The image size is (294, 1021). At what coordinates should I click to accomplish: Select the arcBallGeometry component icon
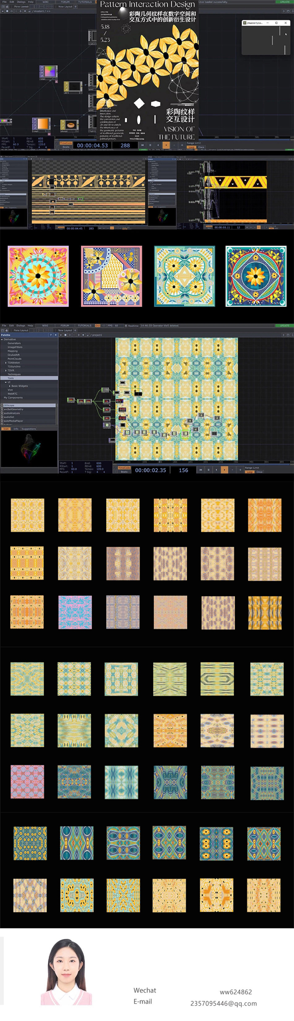pos(2,409)
